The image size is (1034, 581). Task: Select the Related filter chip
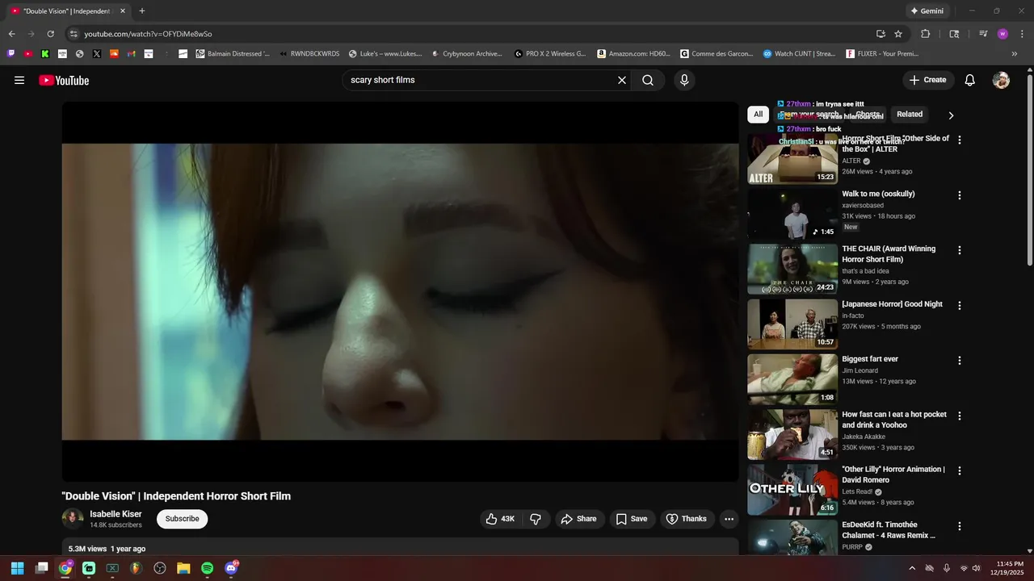point(910,115)
